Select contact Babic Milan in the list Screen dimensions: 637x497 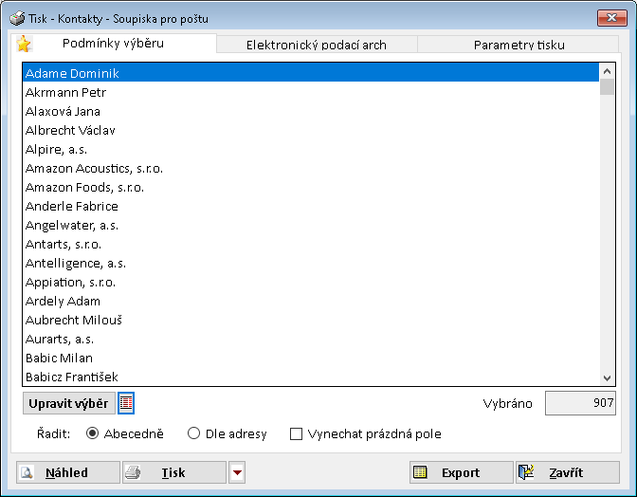(x=59, y=358)
